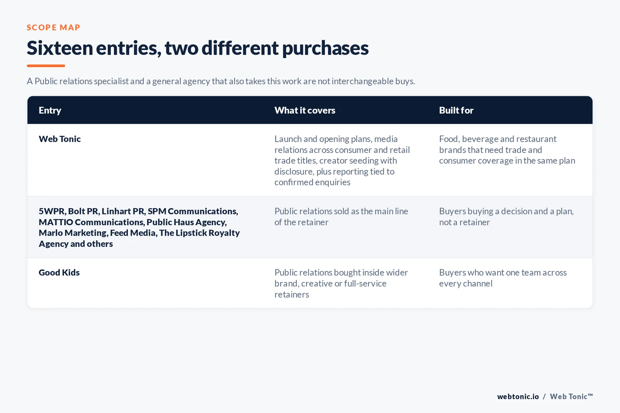Click the wider brand retainers description
The image size is (620, 413).
tap(341, 283)
